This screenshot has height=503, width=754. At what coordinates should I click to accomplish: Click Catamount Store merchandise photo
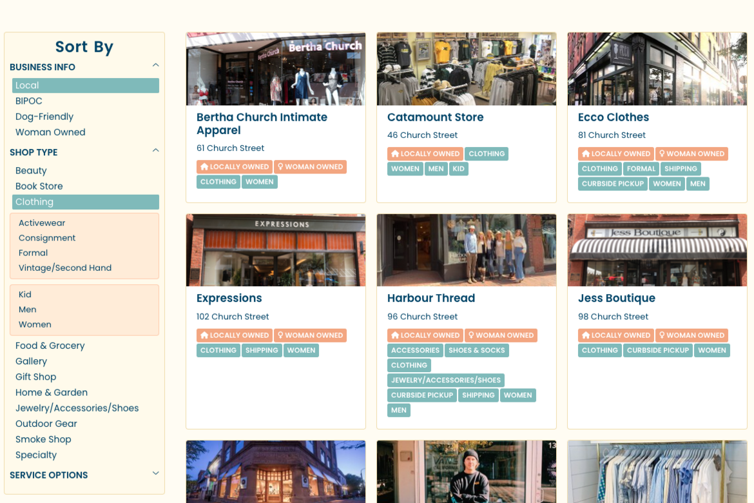tap(467, 69)
